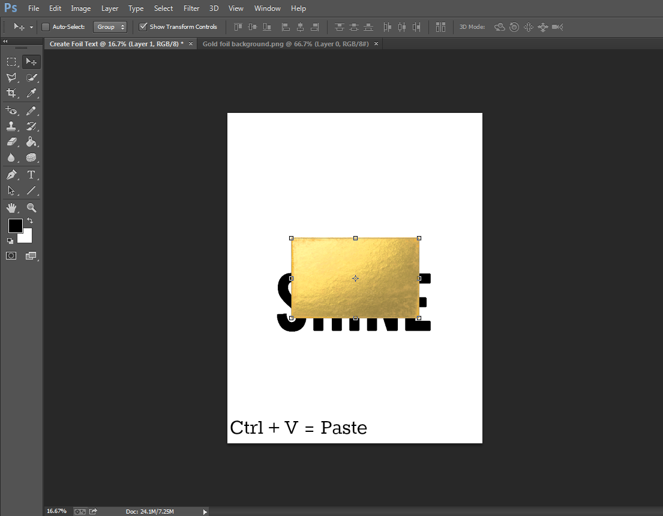
Task: Select the Clone Stamp tool
Action: point(11,126)
